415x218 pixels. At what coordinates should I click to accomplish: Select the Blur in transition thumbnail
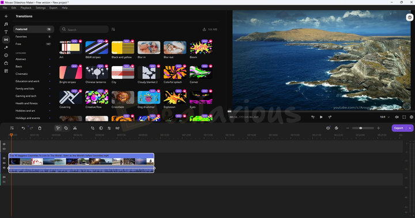point(149,48)
